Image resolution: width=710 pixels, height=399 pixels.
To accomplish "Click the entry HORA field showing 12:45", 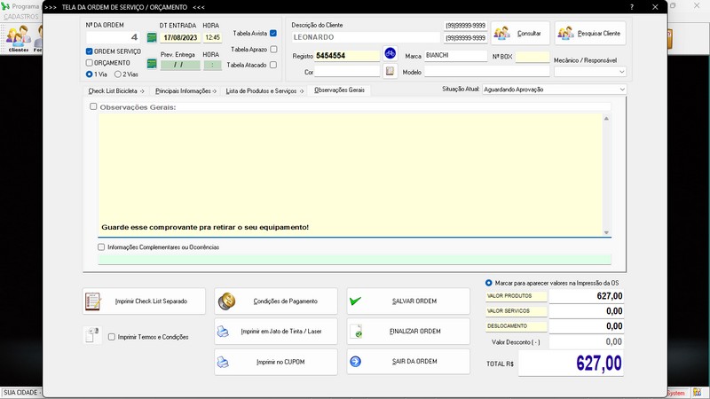I will (212, 37).
